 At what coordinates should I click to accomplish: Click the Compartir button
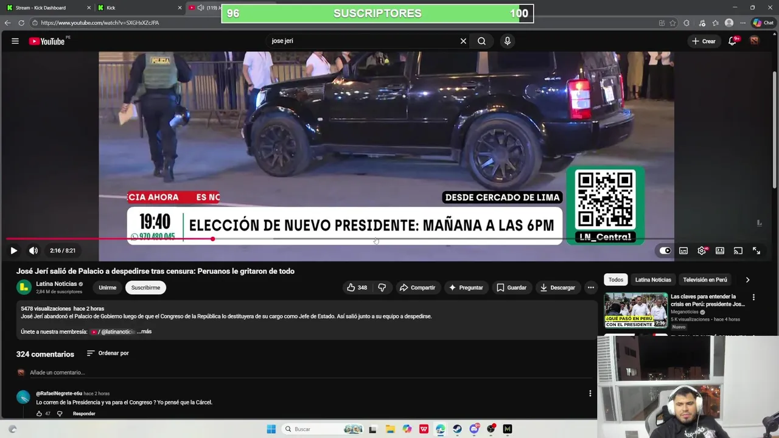click(417, 288)
